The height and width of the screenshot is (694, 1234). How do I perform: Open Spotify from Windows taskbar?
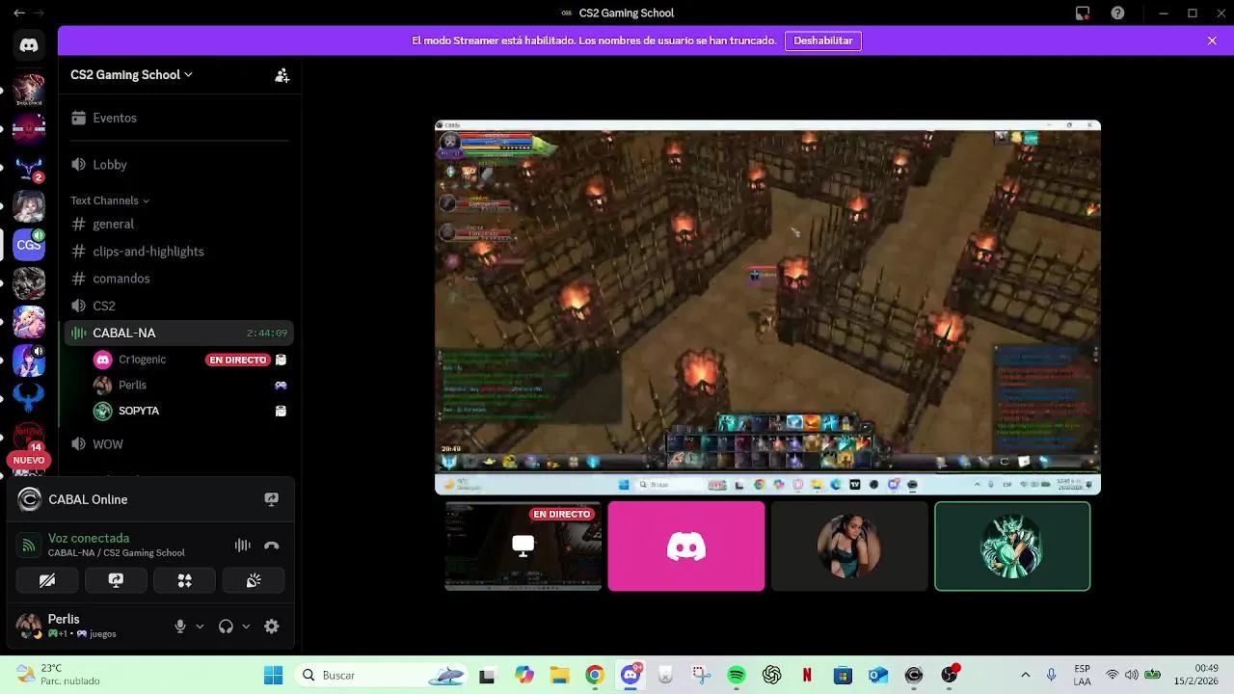coord(737,675)
